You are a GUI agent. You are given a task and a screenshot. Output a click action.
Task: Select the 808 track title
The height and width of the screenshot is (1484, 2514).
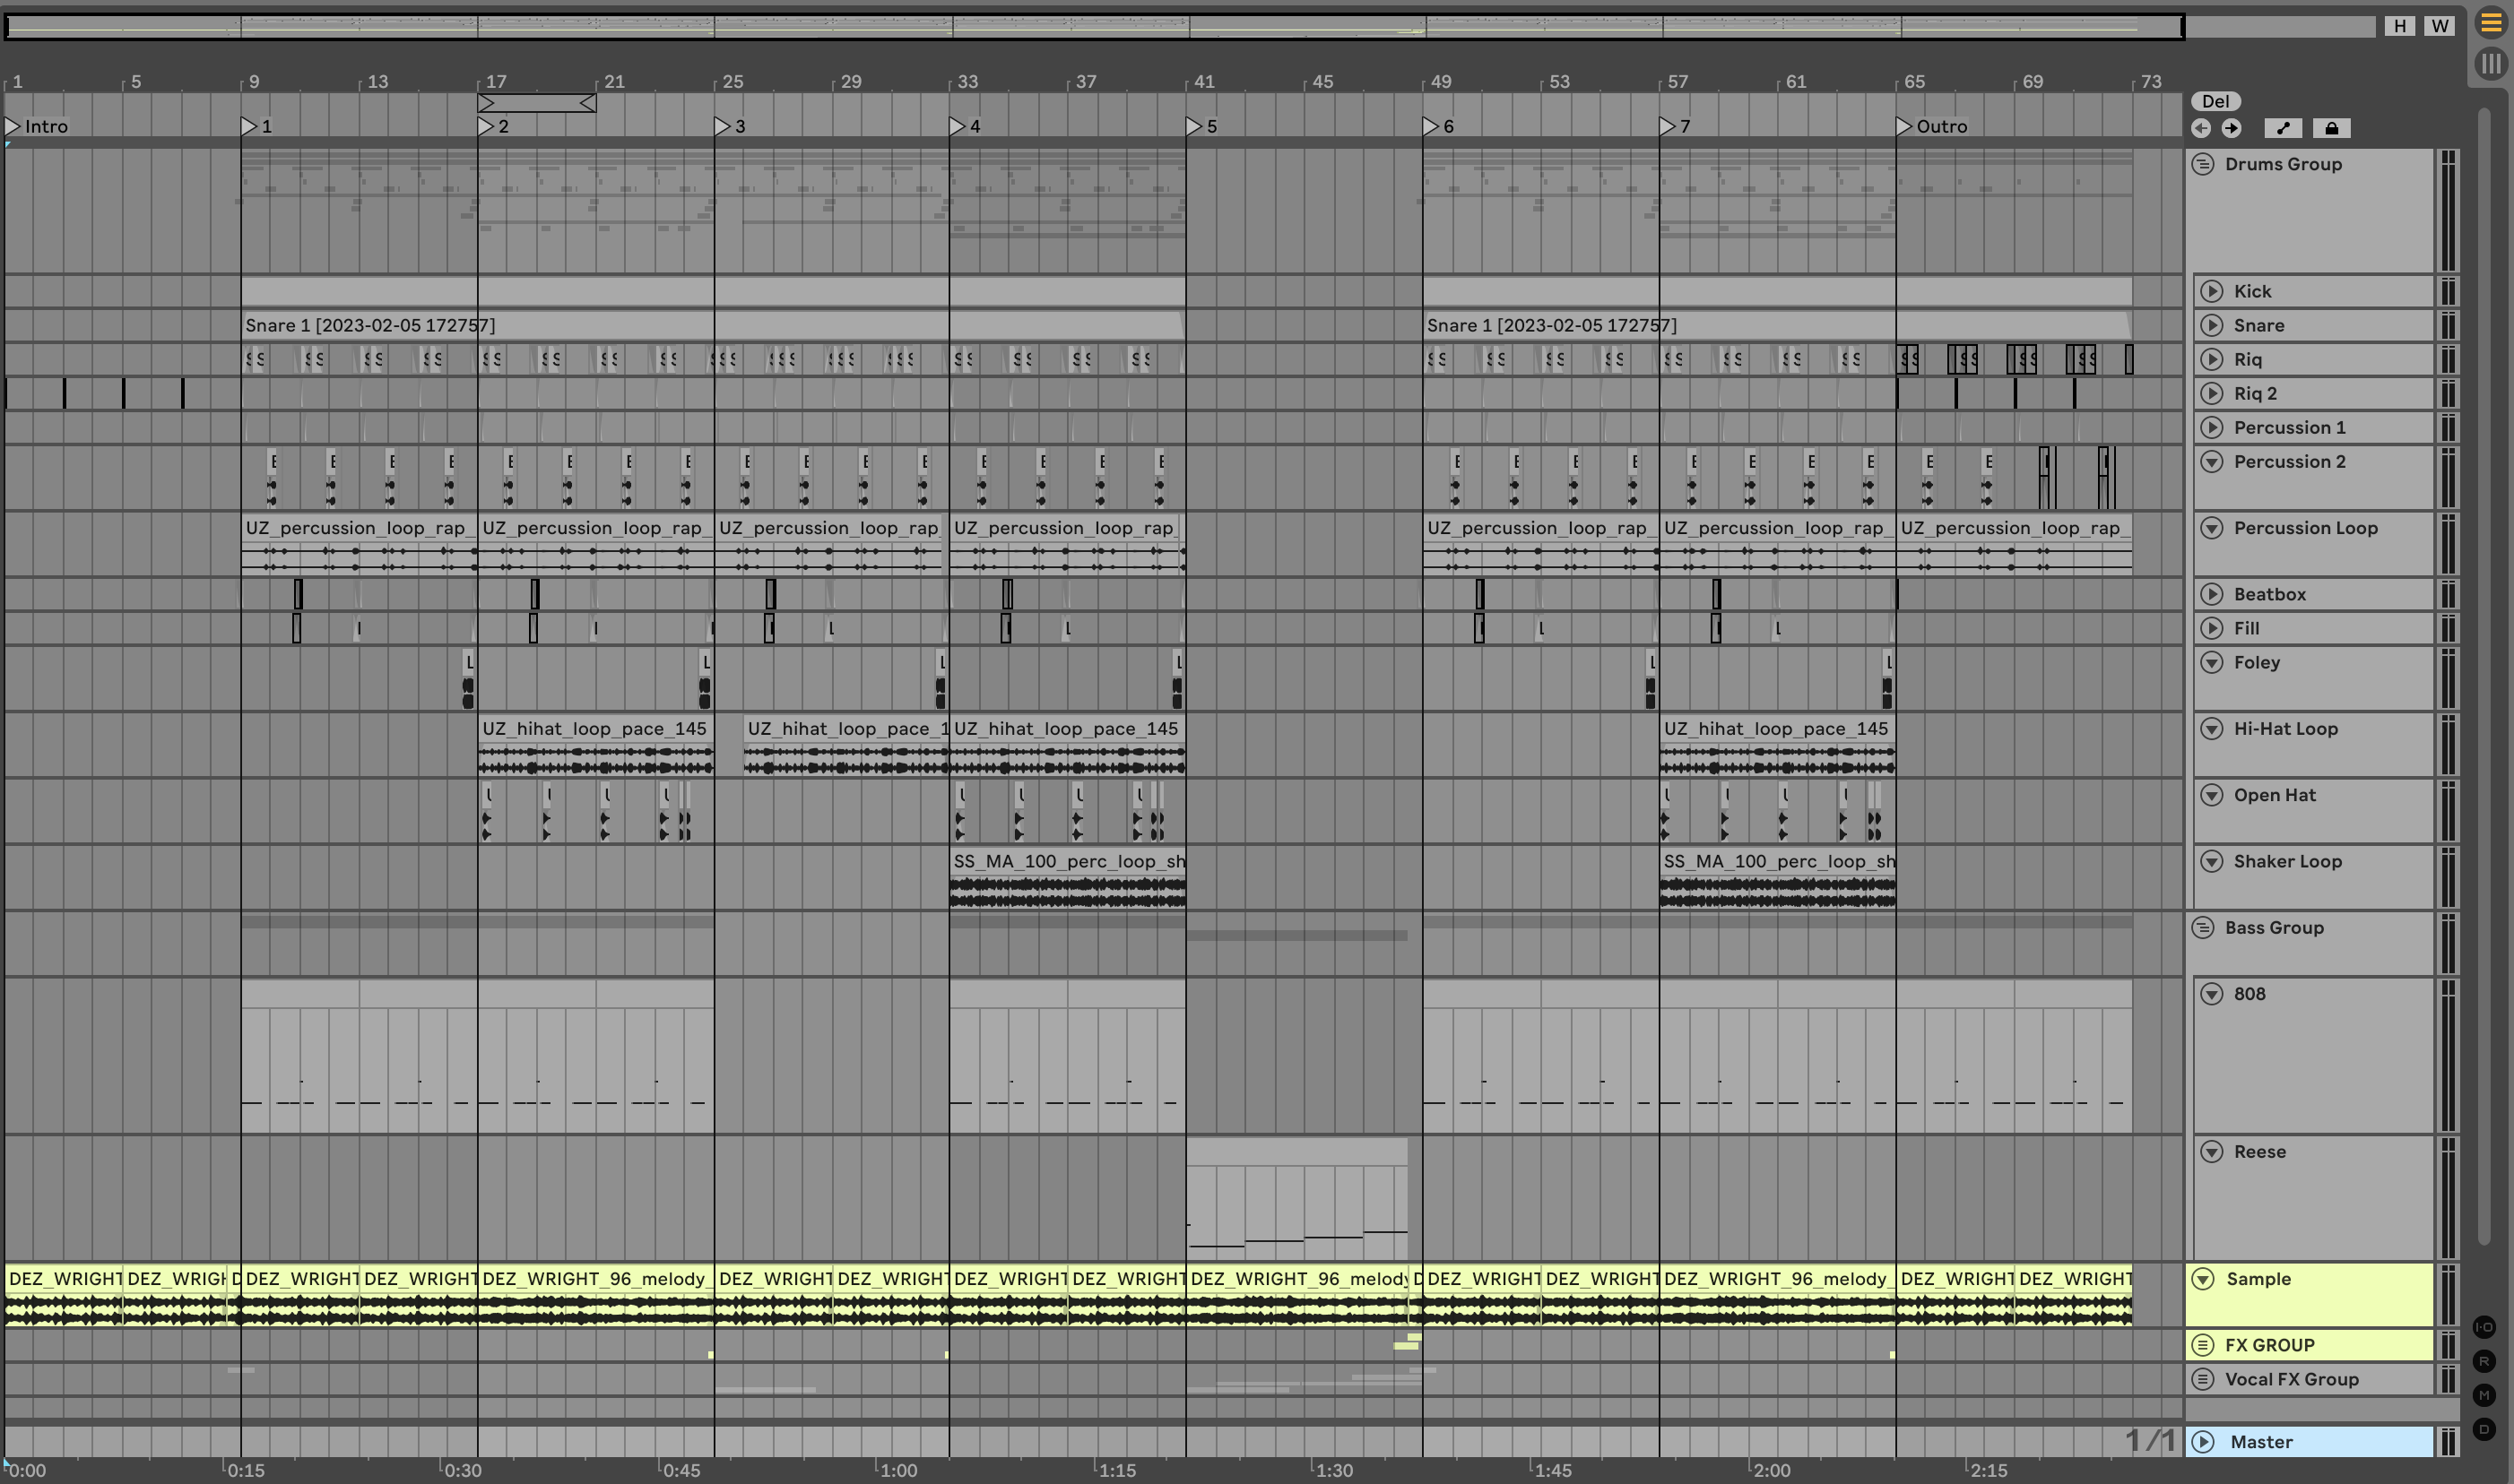(x=2249, y=994)
